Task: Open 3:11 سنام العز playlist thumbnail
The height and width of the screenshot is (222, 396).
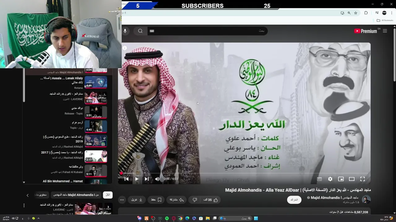Action: coord(96,97)
